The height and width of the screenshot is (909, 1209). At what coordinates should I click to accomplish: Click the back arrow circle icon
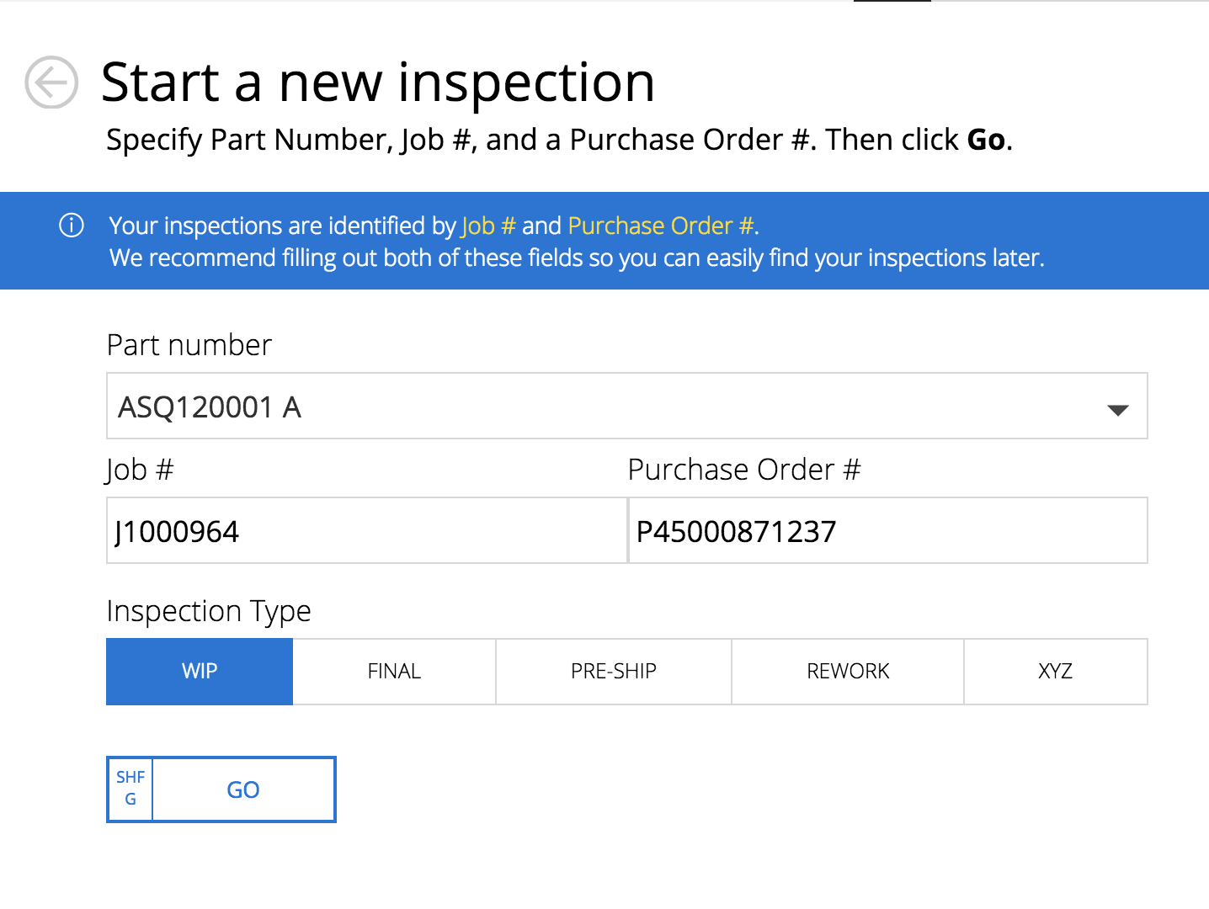coord(51,82)
